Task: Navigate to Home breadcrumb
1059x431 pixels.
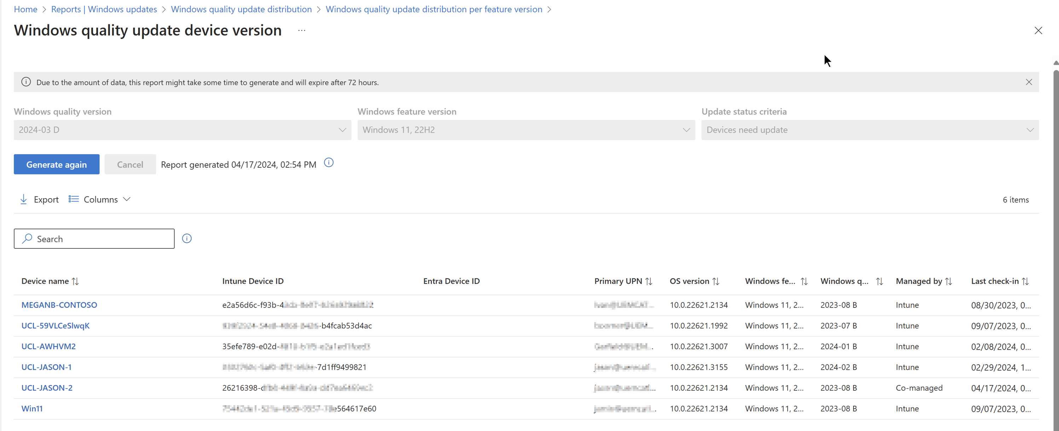Action: tap(25, 9)
